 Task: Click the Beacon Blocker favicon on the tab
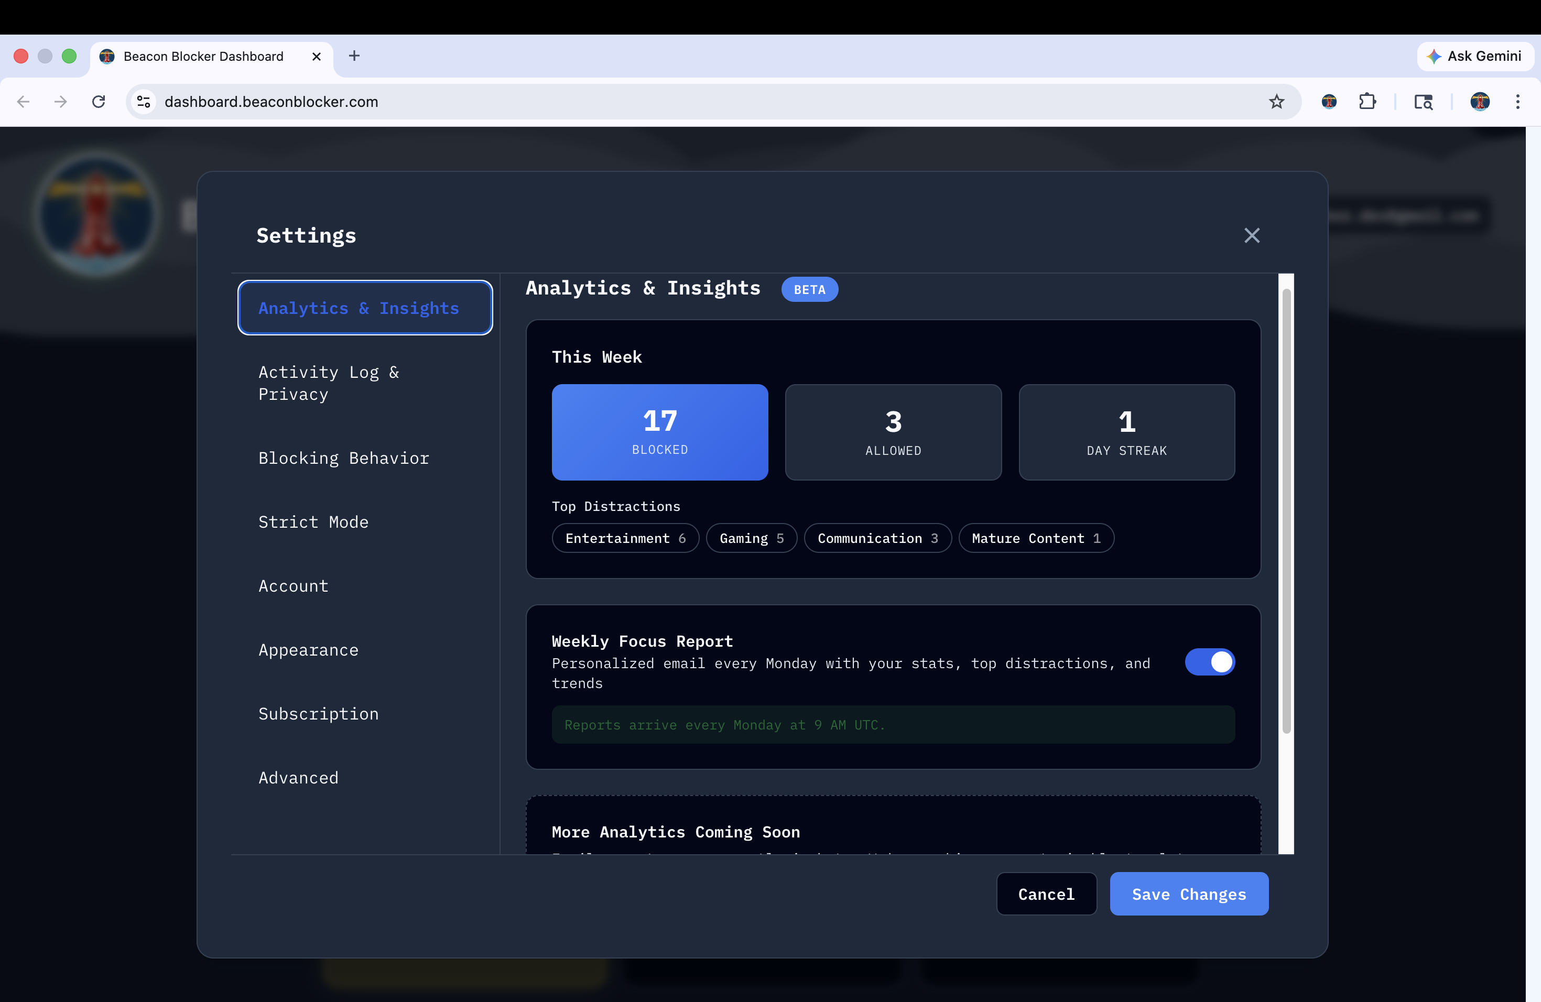(x=107, y=56)
